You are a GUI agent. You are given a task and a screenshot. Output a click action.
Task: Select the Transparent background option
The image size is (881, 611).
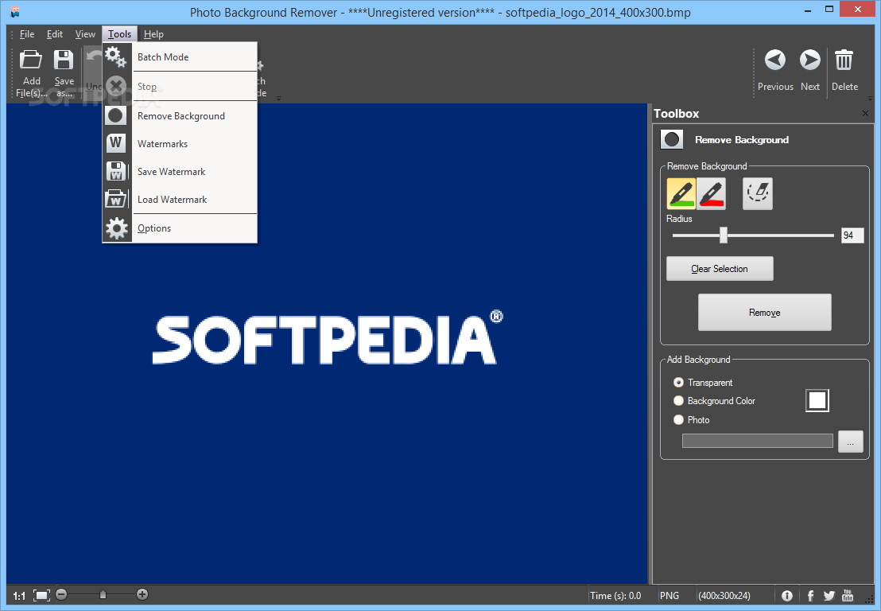coord(703,382)
